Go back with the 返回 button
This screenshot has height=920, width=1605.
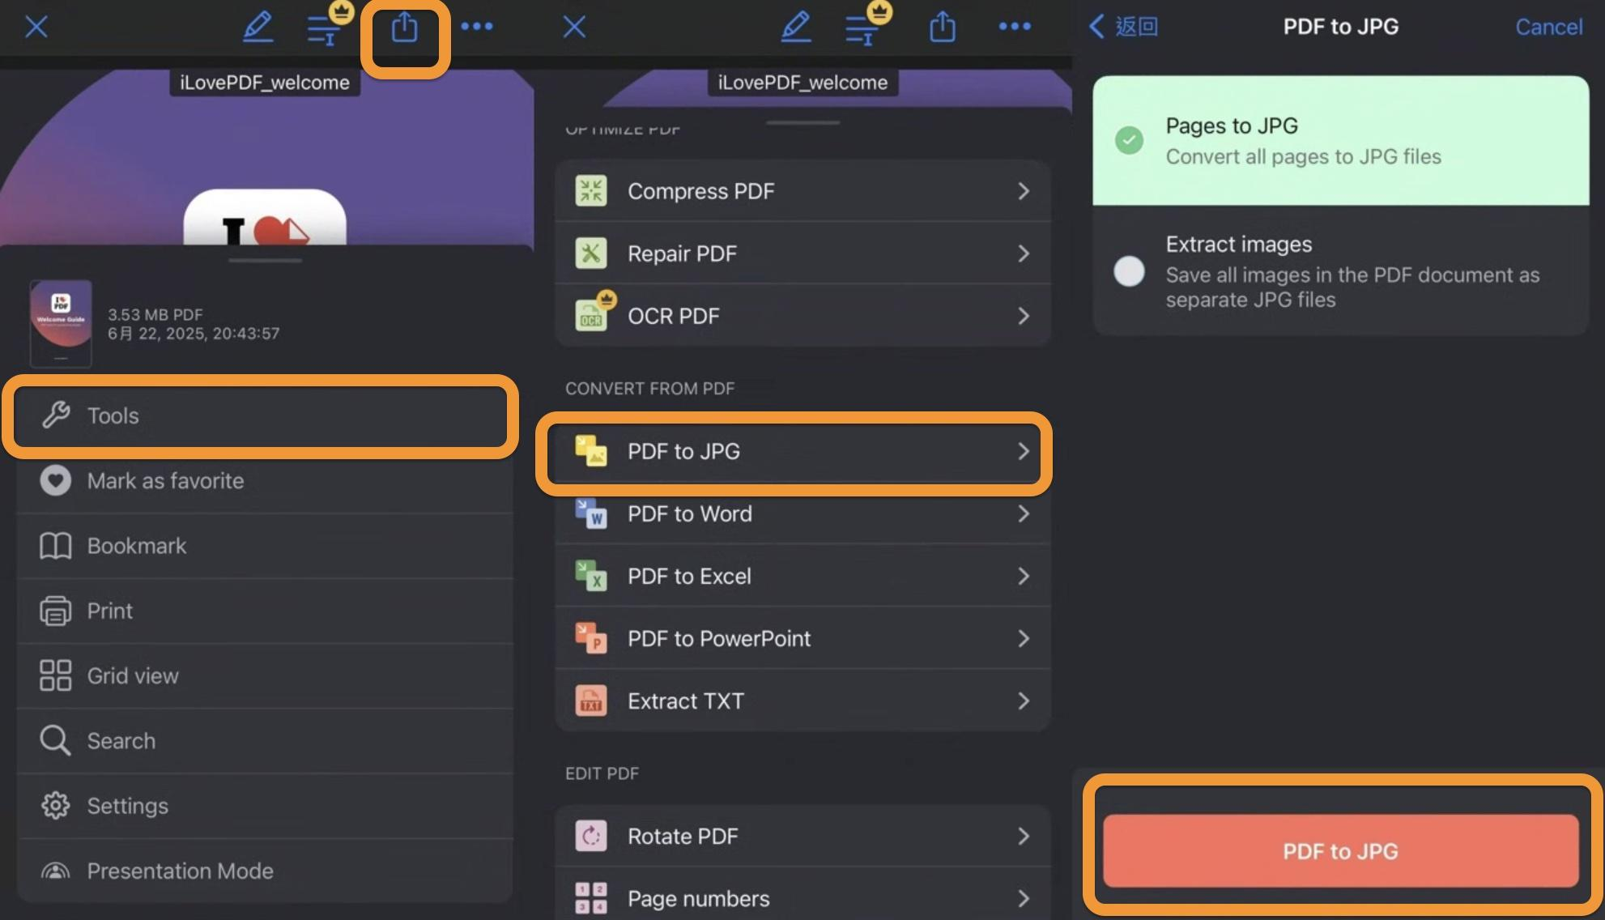pyautogui.click(x=1124, y=27)
